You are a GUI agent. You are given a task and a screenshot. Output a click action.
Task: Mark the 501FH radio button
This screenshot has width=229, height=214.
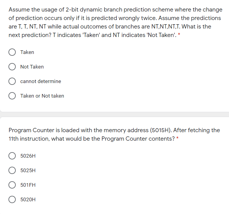click(12, 185)
